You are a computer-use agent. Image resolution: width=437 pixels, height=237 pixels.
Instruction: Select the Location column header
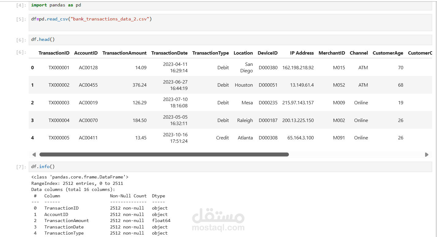pos(243,53)
